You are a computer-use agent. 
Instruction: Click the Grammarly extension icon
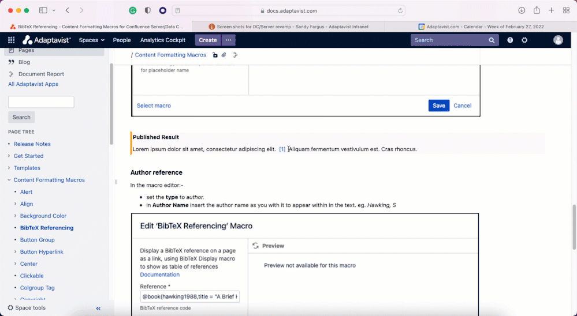[133, 10]
